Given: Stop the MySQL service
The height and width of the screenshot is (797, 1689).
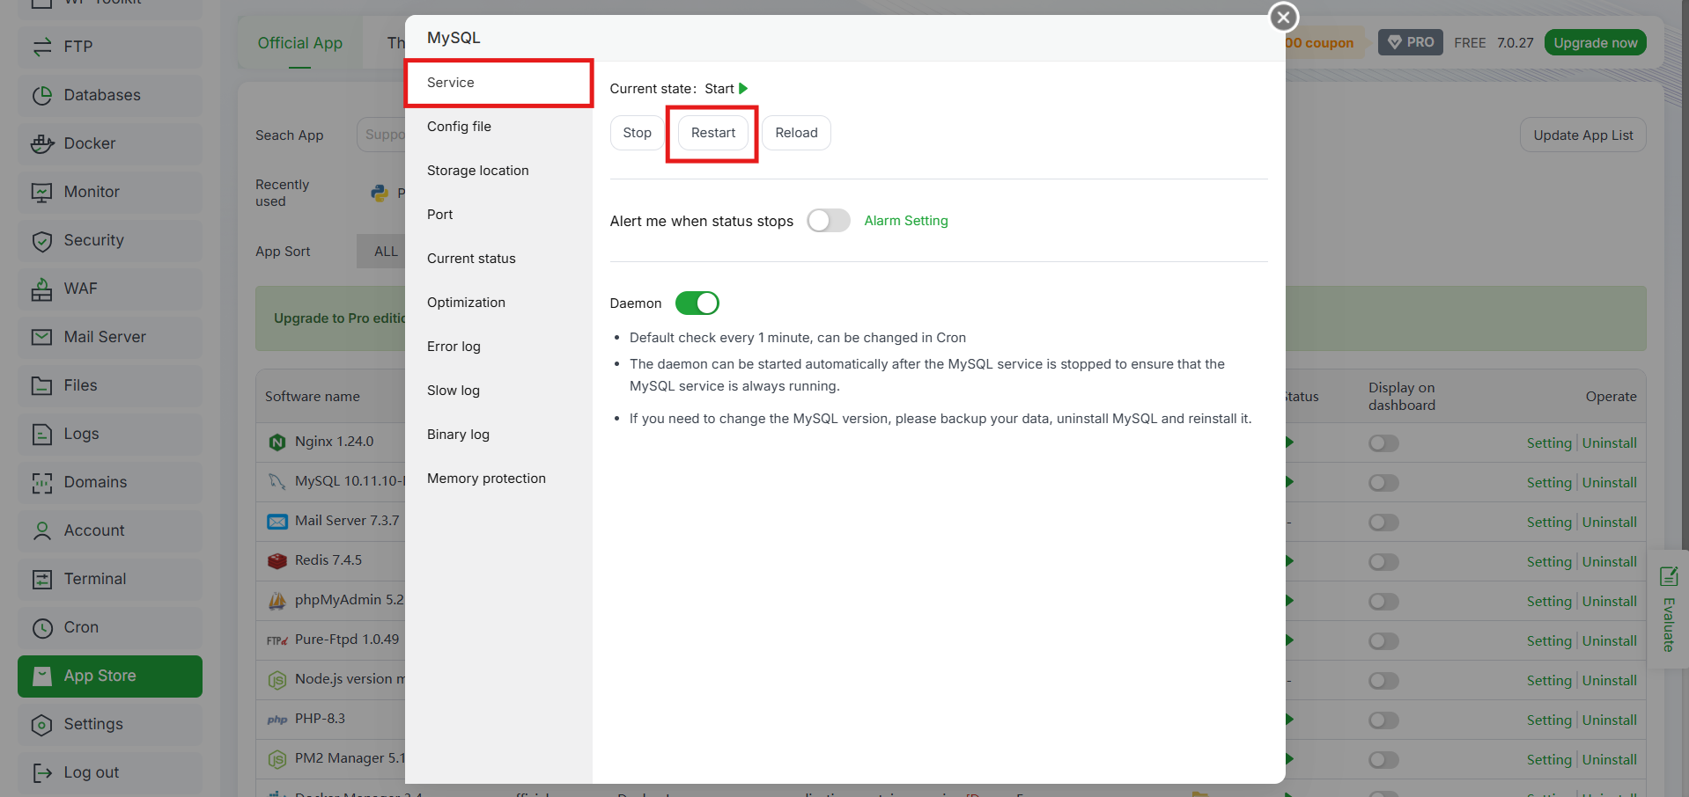Looking at the screenshot, I should pyautogui.click(x=637, y=133).
